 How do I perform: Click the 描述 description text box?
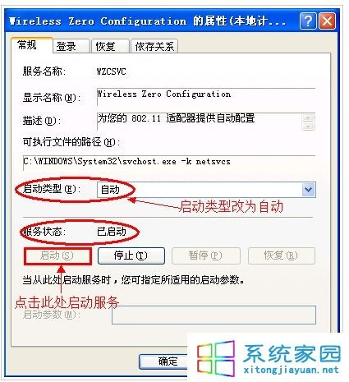coord(200,122)
